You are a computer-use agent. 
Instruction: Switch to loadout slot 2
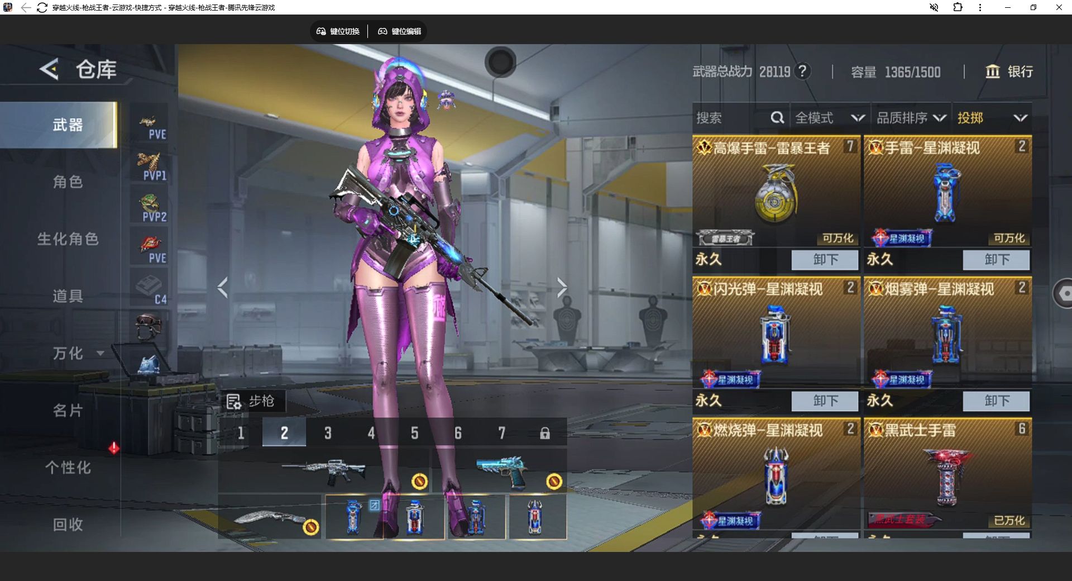click(284, 433)
